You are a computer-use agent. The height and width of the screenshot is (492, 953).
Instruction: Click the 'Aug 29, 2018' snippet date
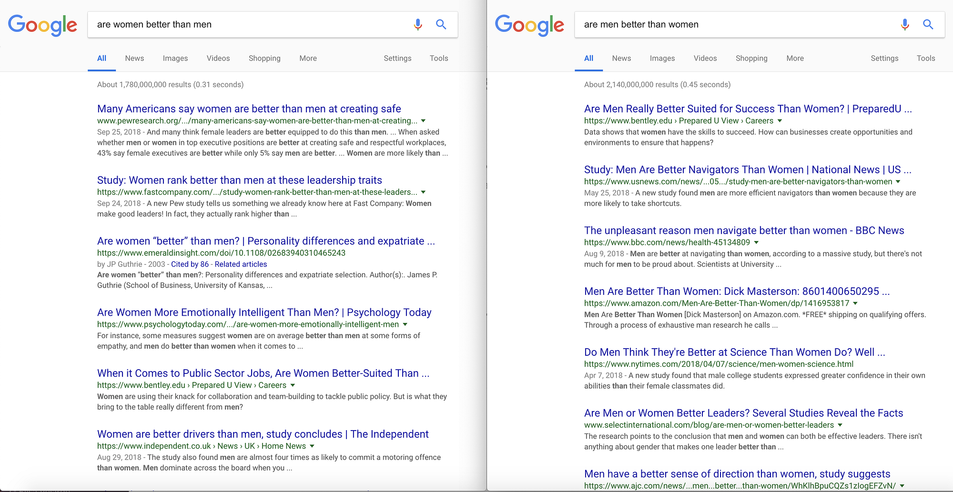(119, 457)
